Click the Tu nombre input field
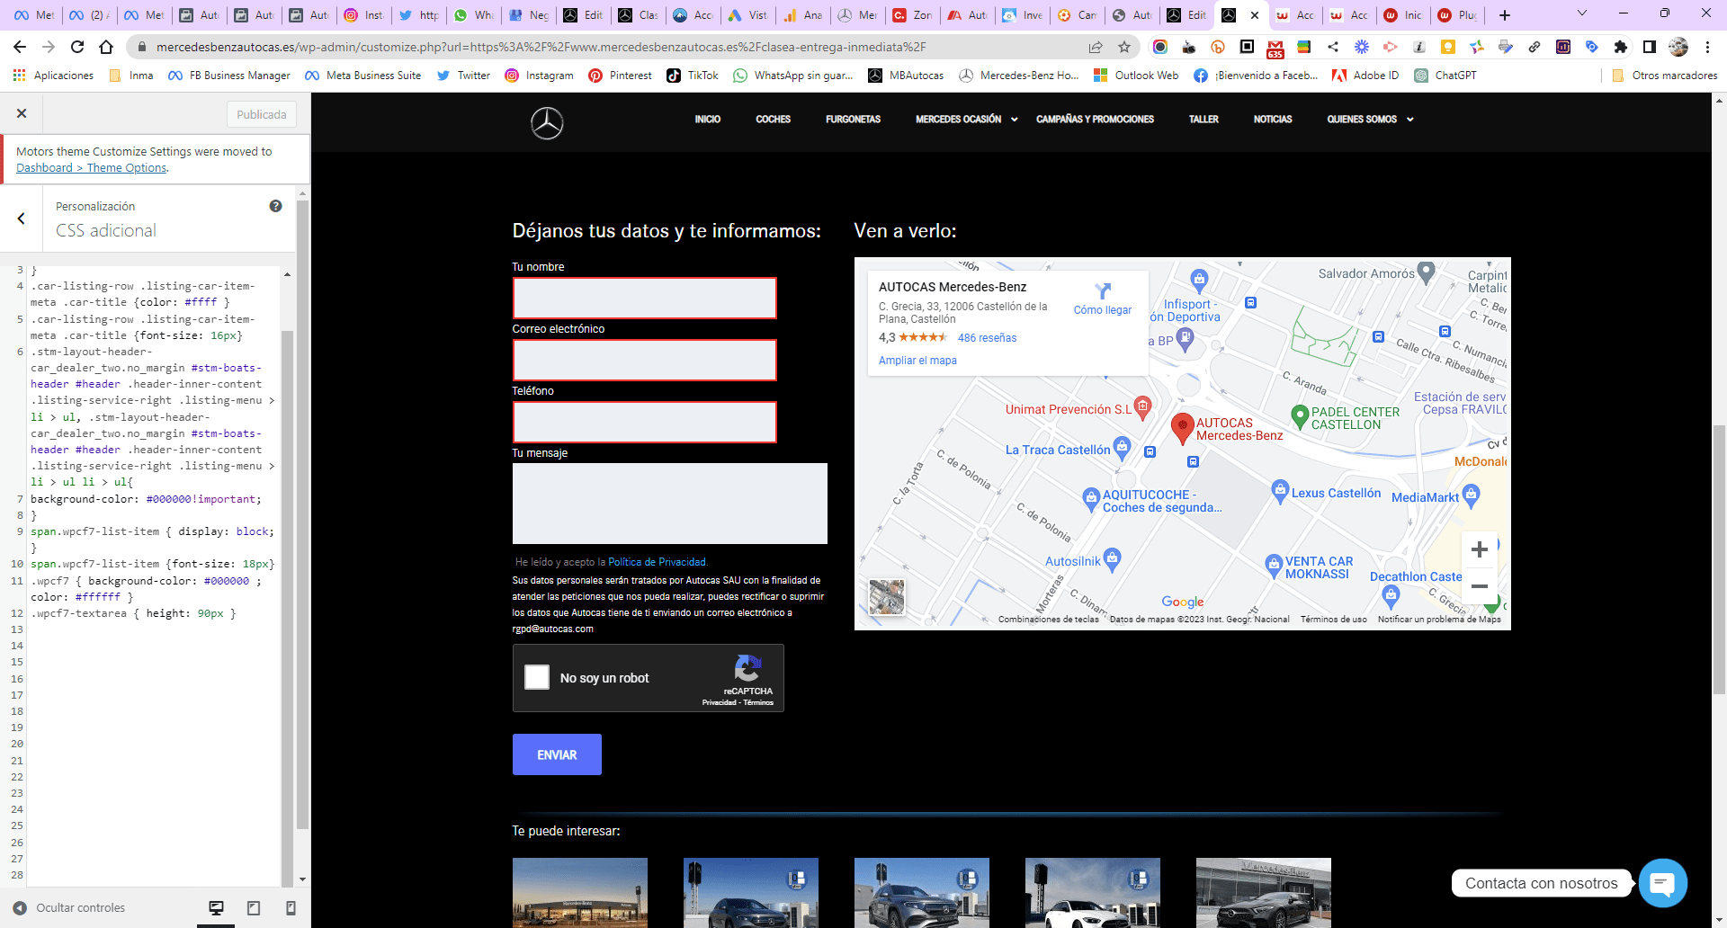Screen dimensions: 1727x928 pos(645,298)
